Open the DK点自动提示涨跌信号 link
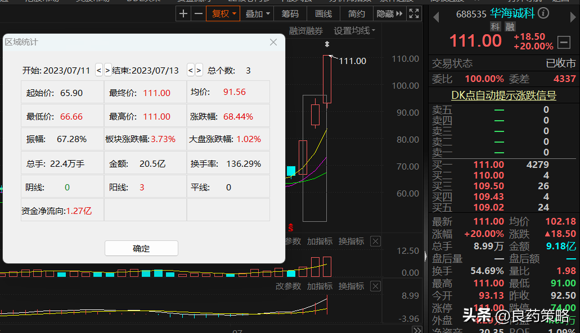The height and width of the screenshot is (333, 580). pos(503,95)
